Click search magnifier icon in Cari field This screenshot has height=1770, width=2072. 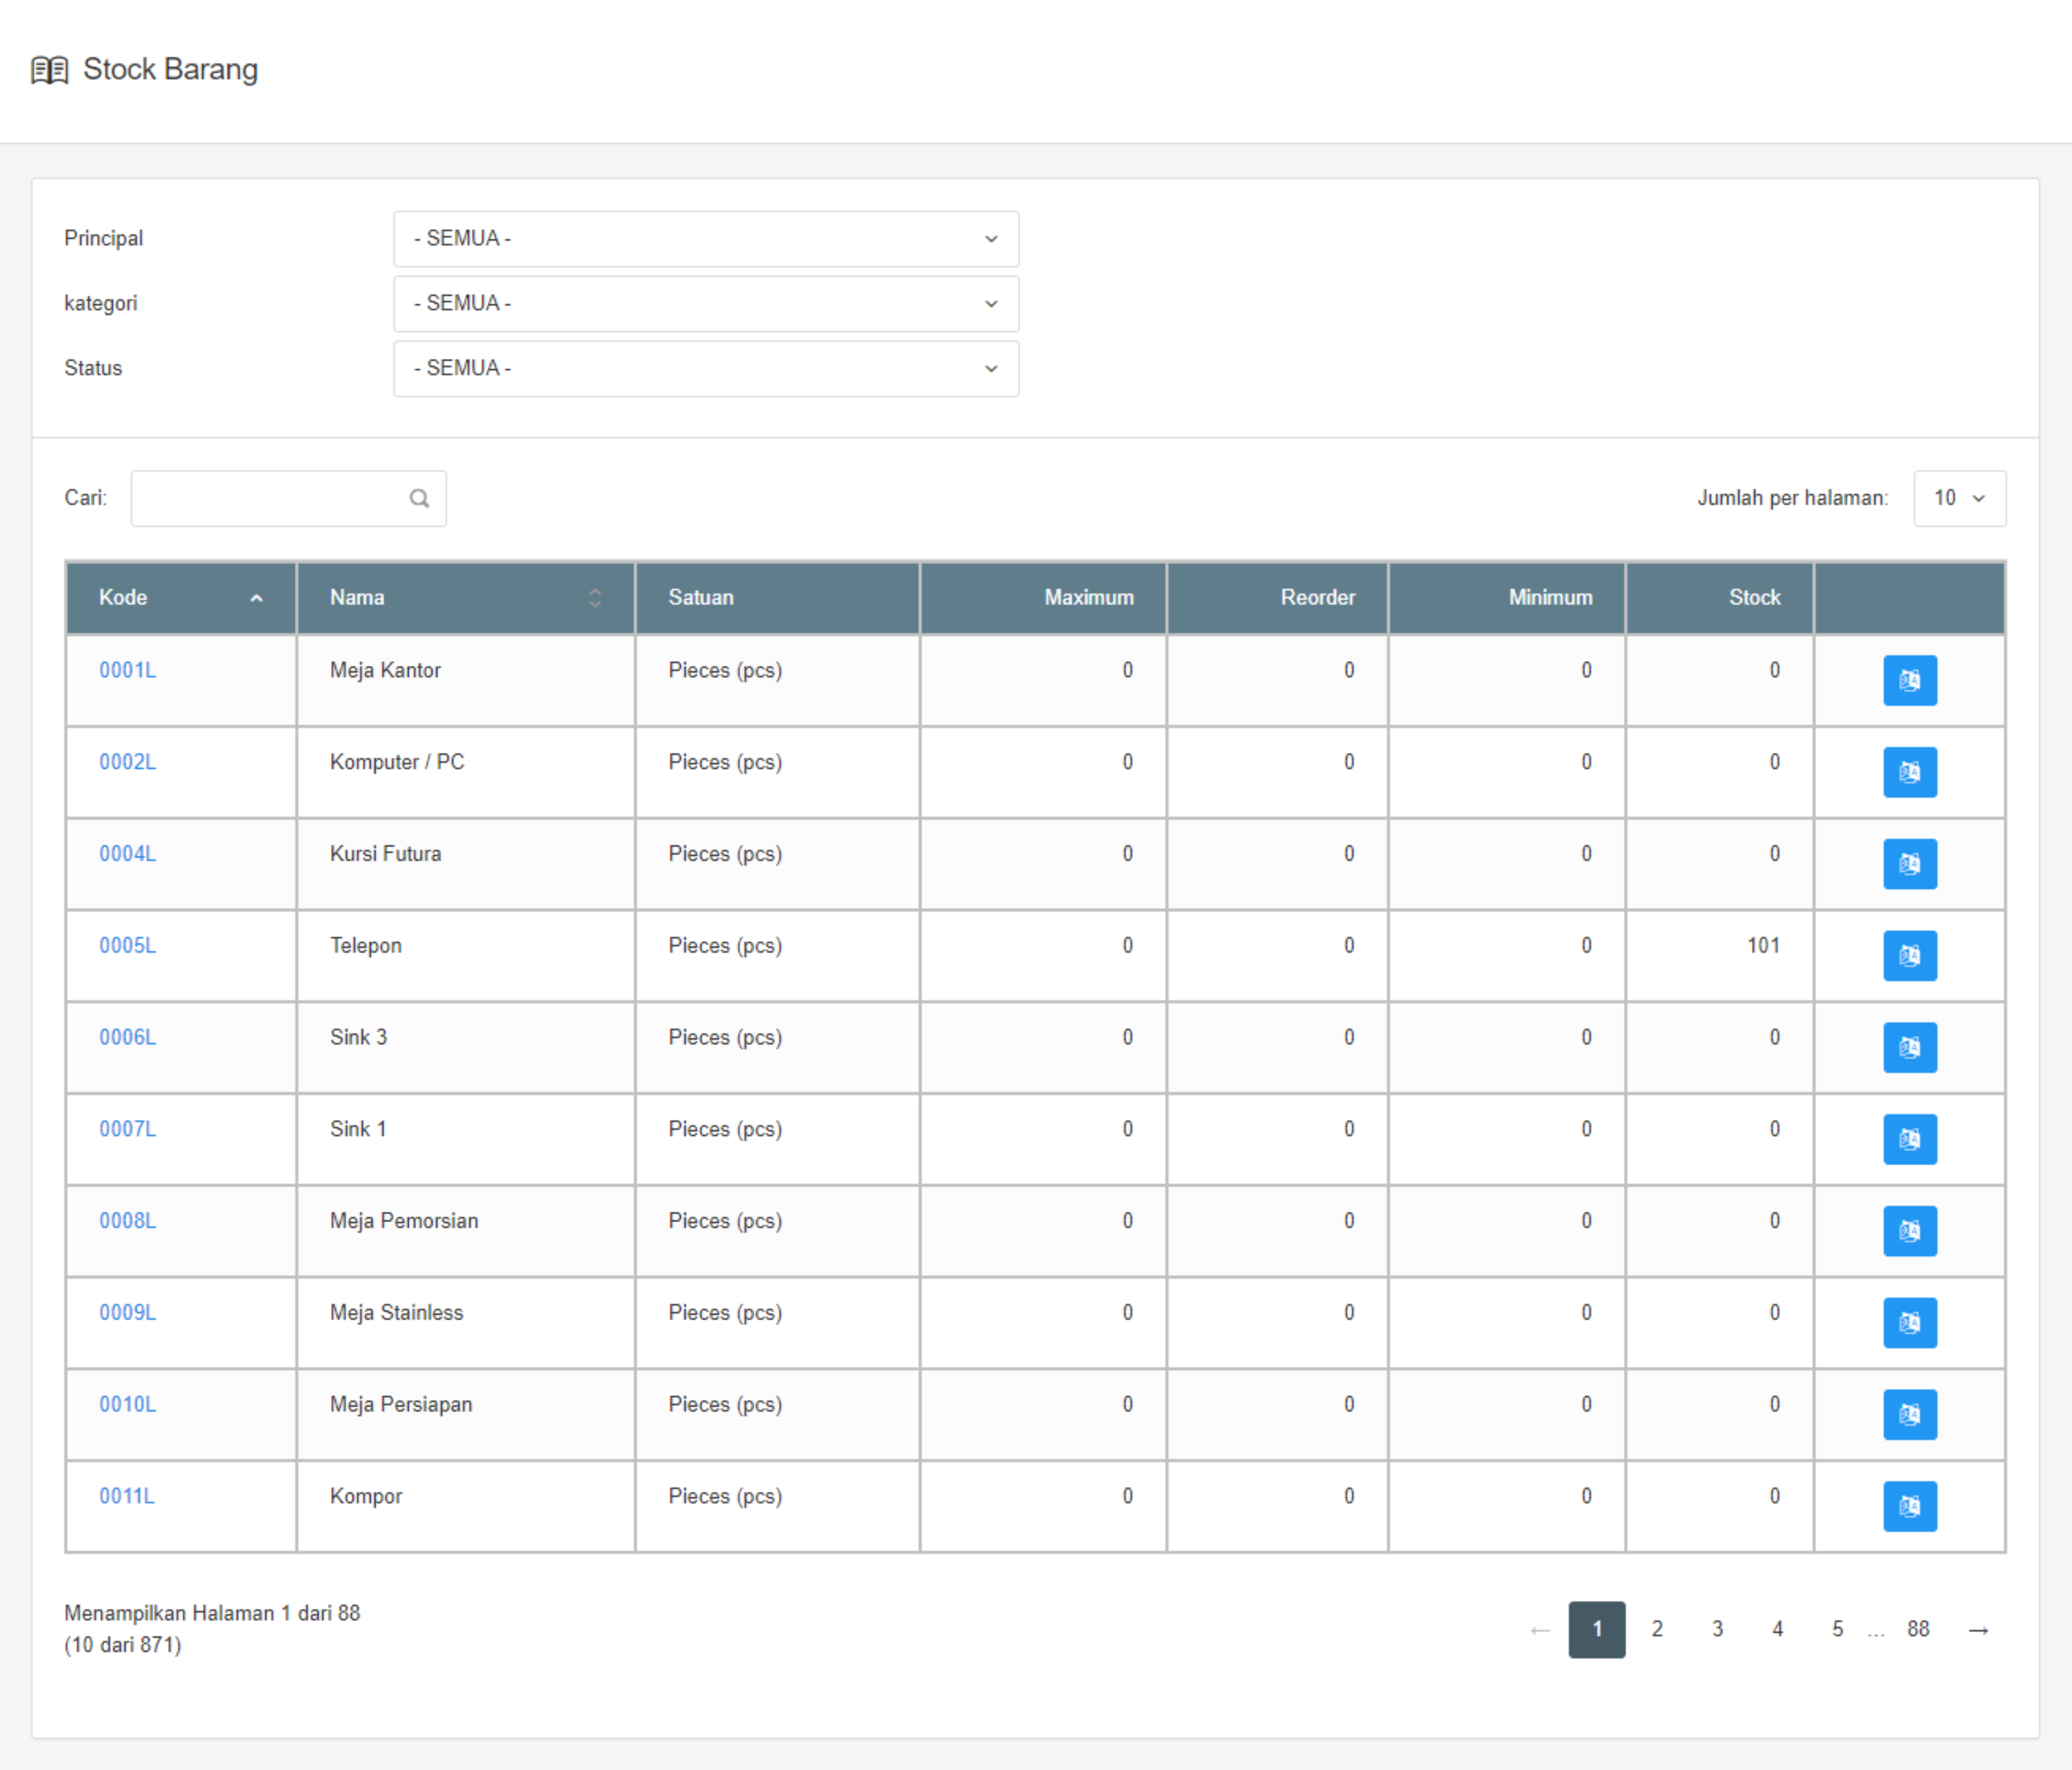pyautogui.click(x=419, y=498)
